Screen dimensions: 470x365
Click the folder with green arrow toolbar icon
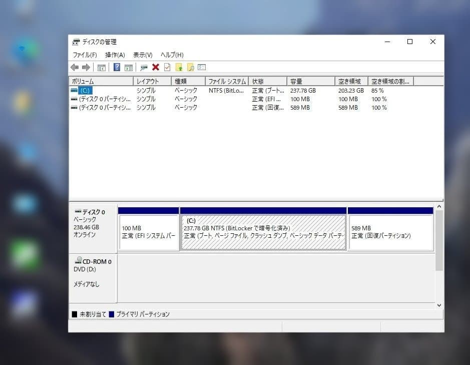179,67
